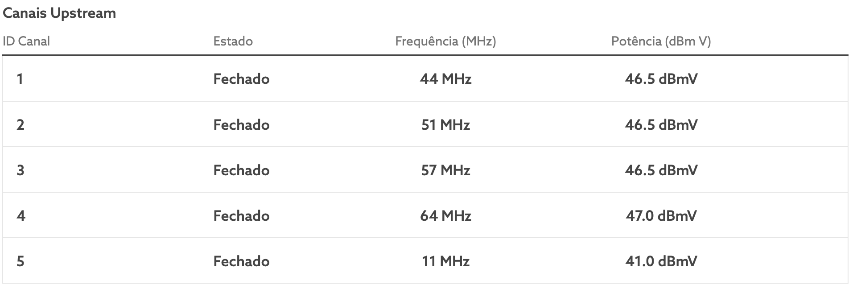Select channel ID 4 cell
Viewport: 857px width, 289px height.
pos(21,216)
